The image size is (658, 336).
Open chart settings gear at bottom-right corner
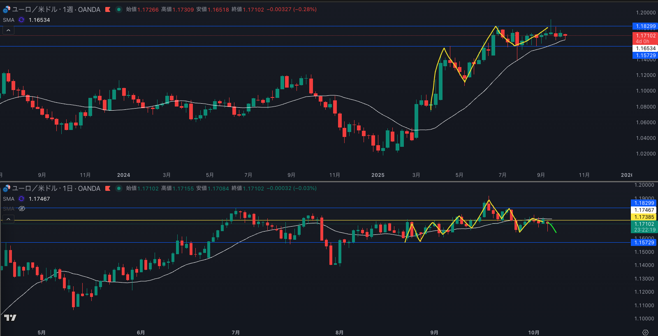coord(645,332)
